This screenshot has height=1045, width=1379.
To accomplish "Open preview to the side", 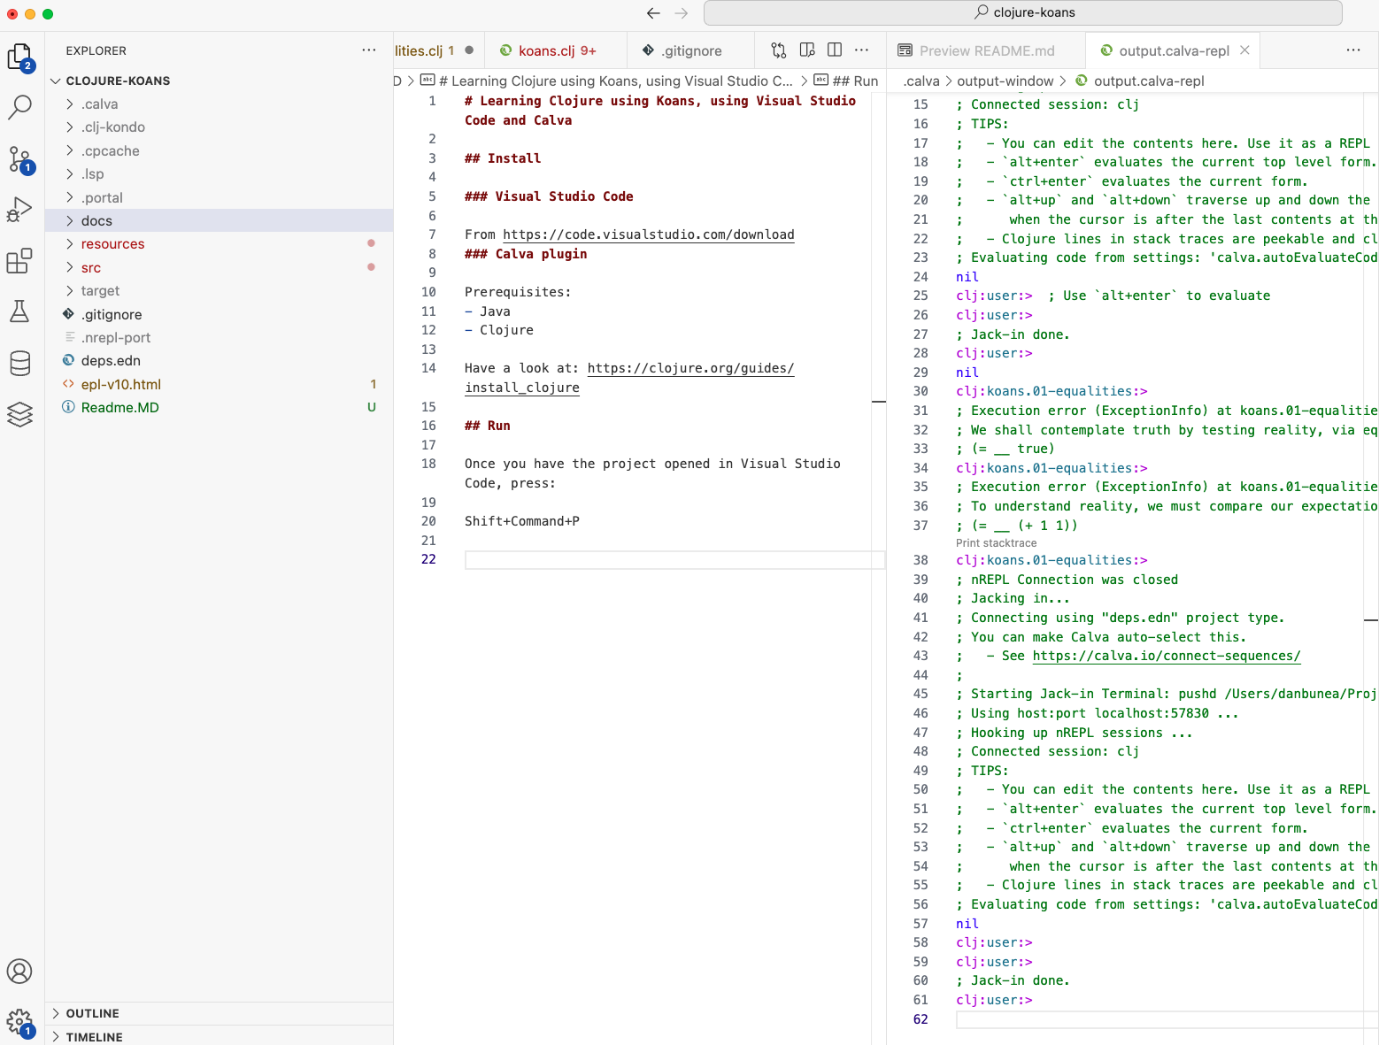I will point(807,50).
